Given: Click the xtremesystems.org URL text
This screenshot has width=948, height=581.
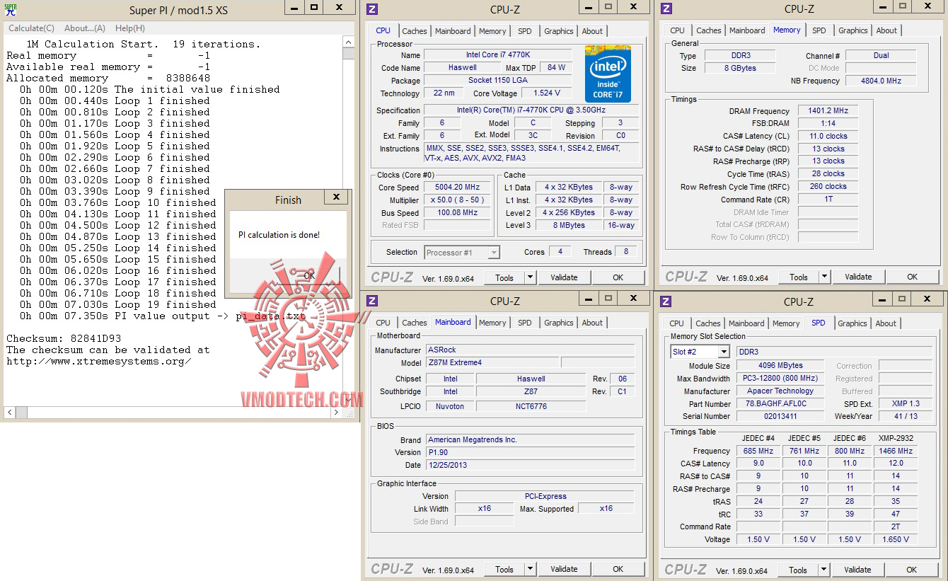Looking at the screenshot, I should click(99, 361).
